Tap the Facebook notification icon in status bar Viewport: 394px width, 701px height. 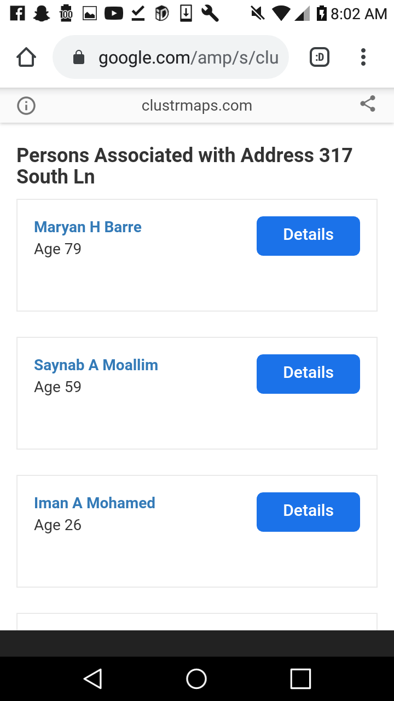point(18,13)
